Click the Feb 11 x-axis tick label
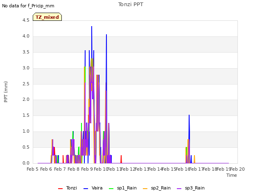 click(x=114, y=169)
